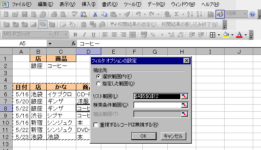Click OK in filter dialog
This screenshot has height=150, width=261.
click(x=144, y=136)
